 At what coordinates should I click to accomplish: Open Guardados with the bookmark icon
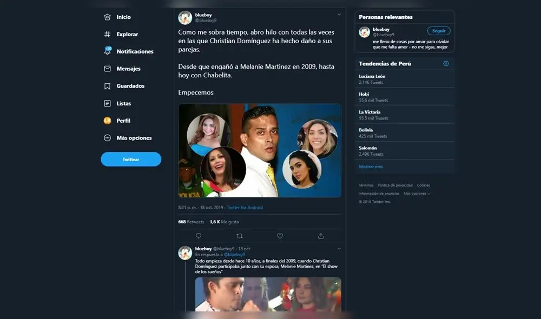[106, 86]
